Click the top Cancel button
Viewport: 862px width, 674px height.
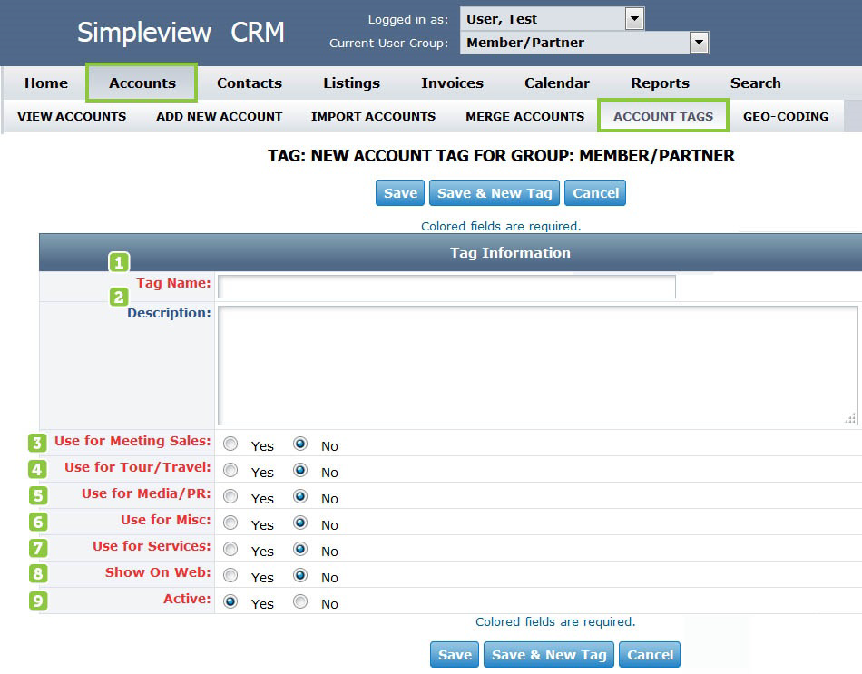point(595,193)
